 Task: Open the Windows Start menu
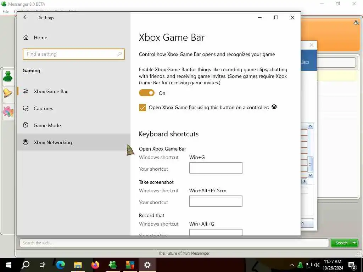(9, 265)
